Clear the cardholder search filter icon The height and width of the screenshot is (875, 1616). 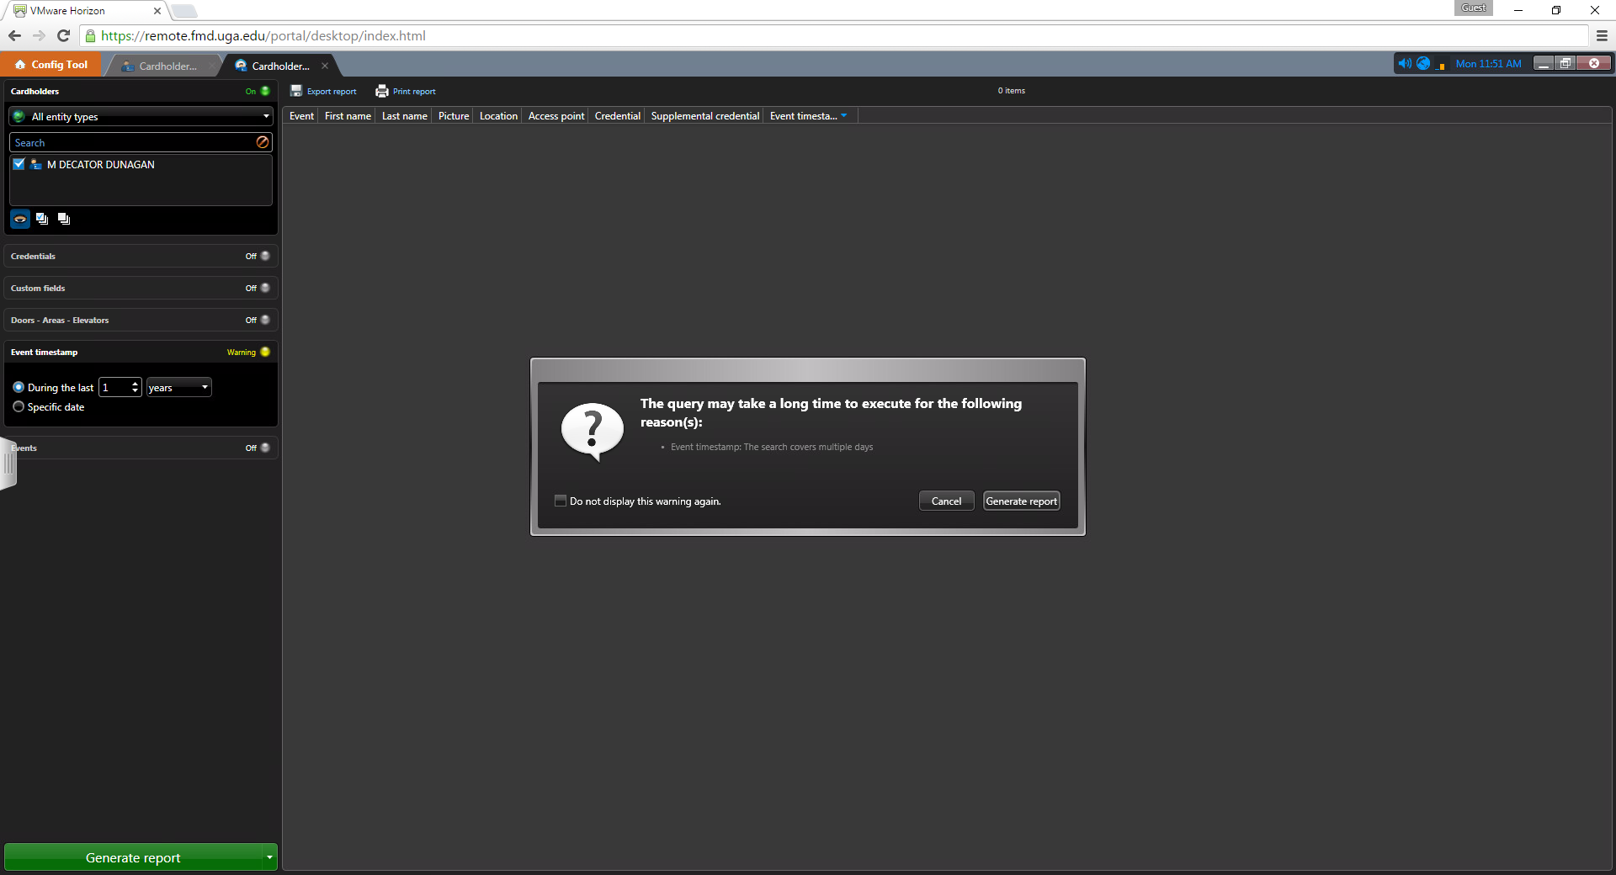pos(263,142)
